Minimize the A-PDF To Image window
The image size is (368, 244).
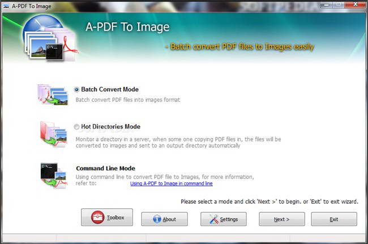click(x=326, y=5)
